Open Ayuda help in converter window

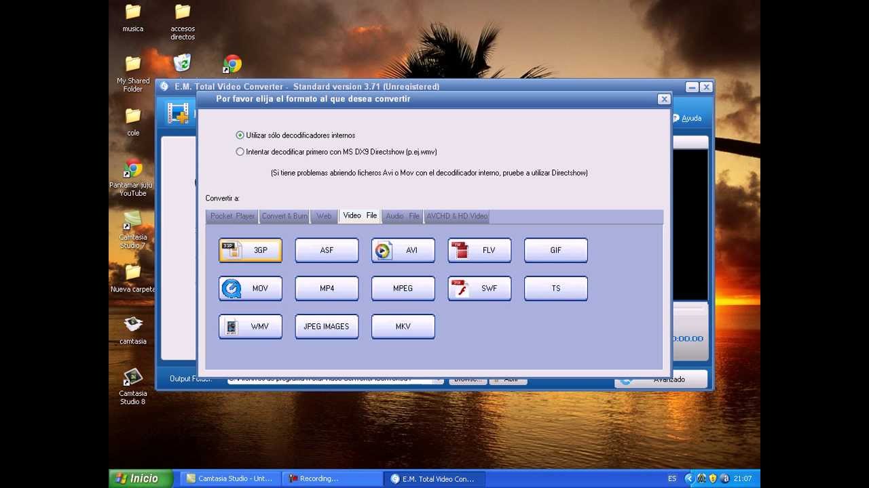(688, 118)
